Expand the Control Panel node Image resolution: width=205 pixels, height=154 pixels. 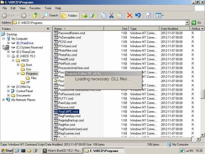8,91
